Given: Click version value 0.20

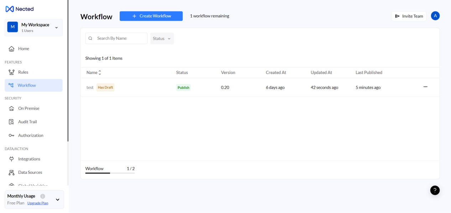Looking at the screenshot, I should [225, 87].
